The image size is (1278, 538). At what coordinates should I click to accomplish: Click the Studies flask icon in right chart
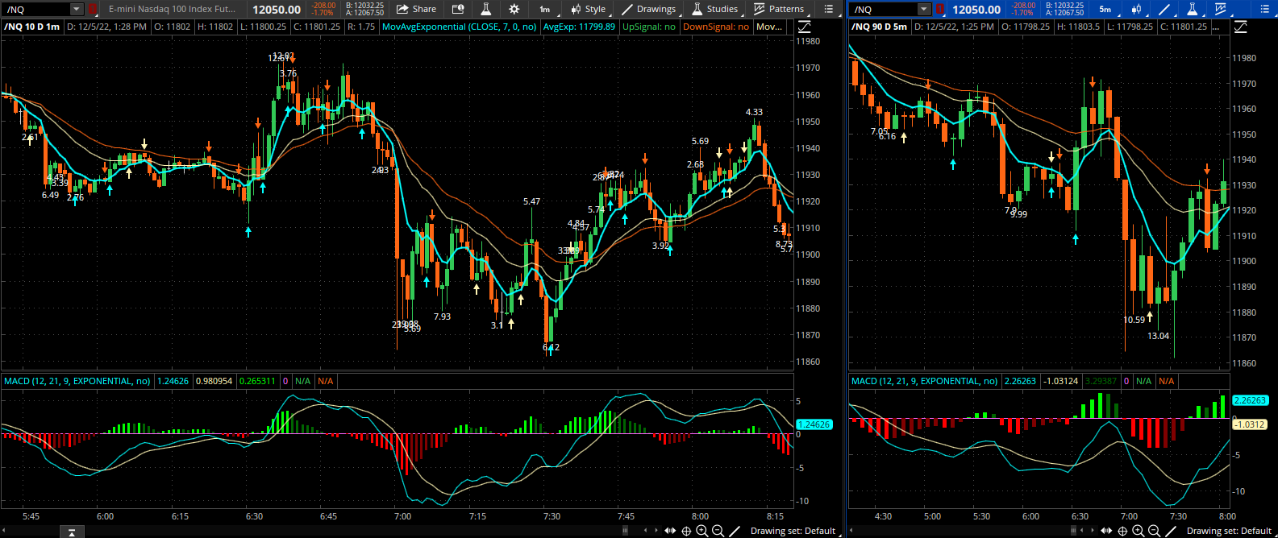point(1192,9)
